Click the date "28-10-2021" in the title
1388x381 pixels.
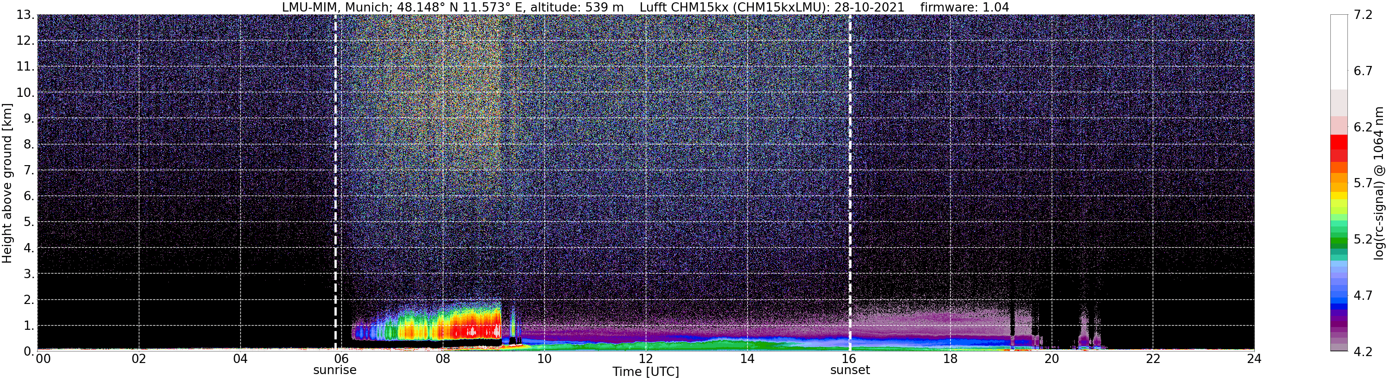click(869, 7)
